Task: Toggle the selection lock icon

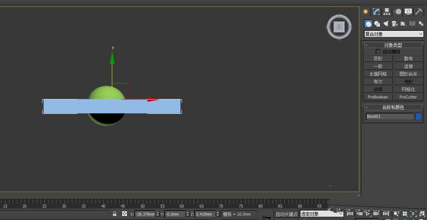Action: [x=114, y=214]
